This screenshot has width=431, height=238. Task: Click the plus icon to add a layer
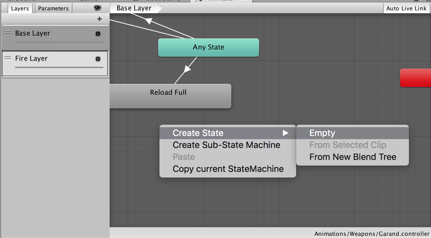tap(100, 19)
